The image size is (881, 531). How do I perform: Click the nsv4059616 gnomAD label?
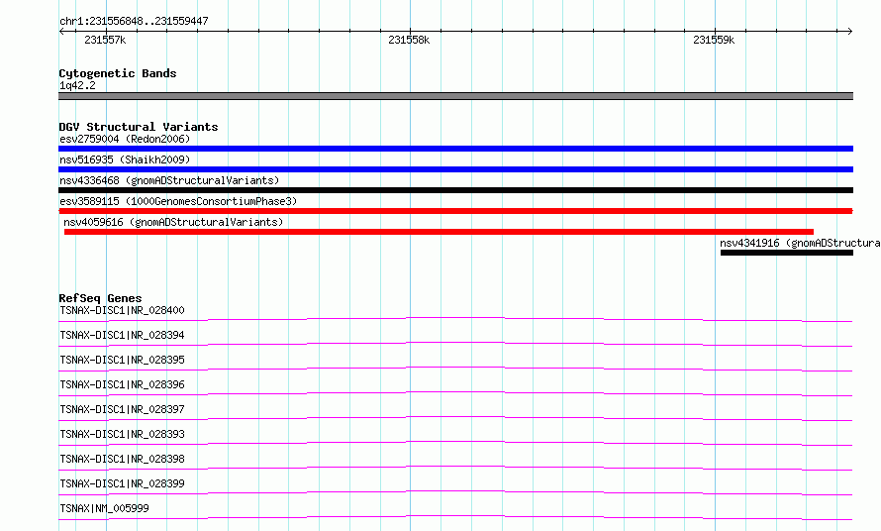tap(173, 222)
